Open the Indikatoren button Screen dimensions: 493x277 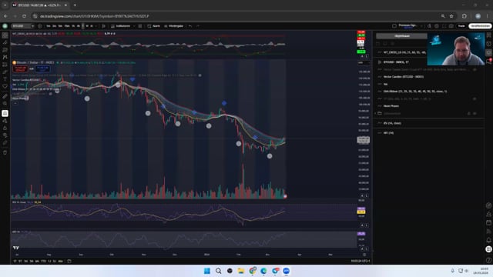coord(120,26)
